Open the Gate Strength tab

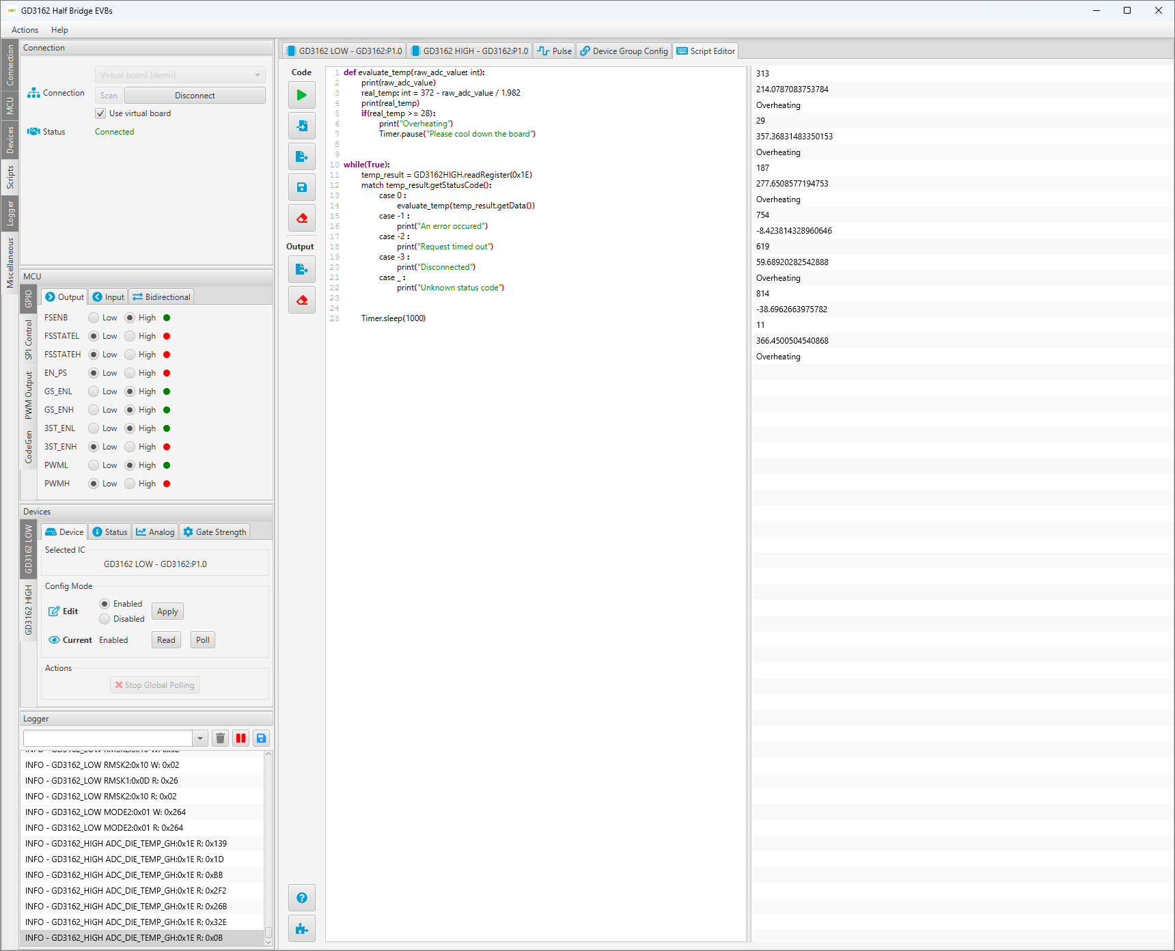pyautogui.click(x=215, y=532)
